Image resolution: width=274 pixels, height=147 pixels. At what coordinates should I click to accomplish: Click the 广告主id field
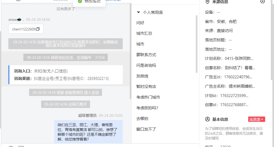[x=229, y=77]
